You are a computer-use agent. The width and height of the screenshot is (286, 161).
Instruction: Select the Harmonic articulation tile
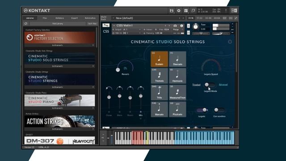click(x=177, y=76)
